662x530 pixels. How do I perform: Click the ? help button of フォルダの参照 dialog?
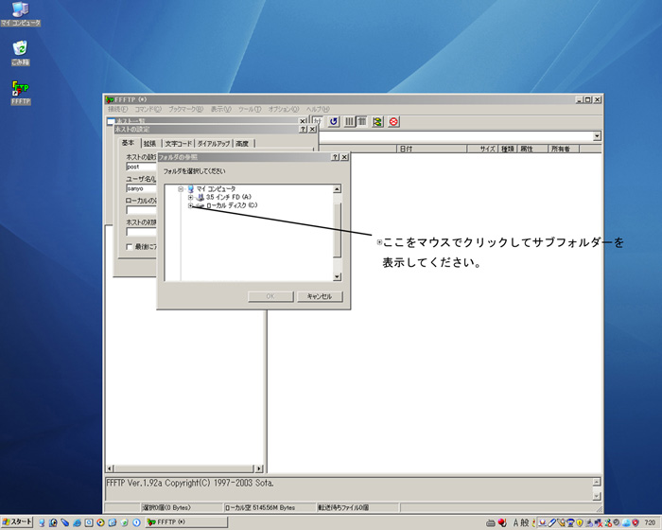coord(335,157)
